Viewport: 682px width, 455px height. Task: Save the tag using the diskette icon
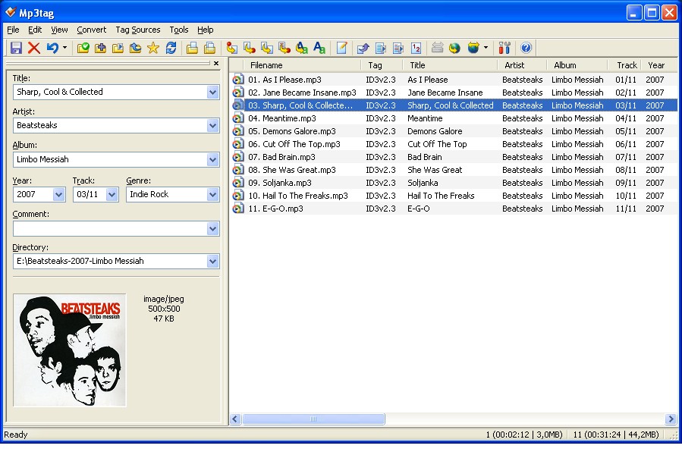(16, 47)
